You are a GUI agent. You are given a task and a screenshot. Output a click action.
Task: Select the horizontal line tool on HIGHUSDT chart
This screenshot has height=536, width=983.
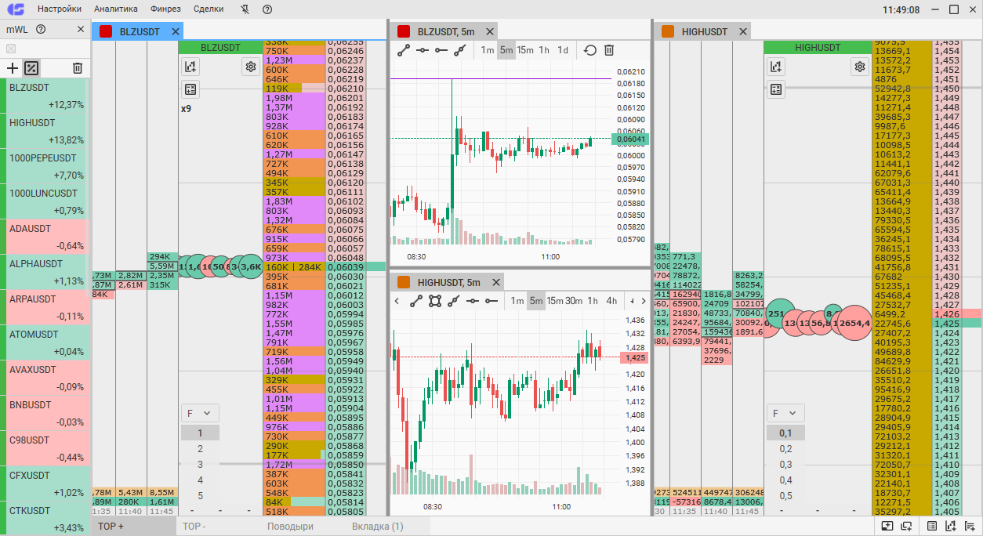473,301
